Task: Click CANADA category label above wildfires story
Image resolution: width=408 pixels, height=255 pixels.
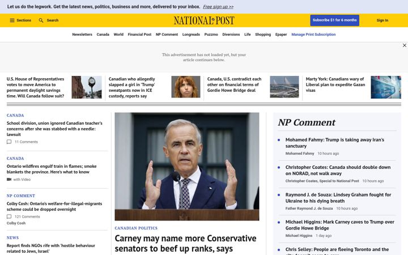Action: click(x=15, y=159)
